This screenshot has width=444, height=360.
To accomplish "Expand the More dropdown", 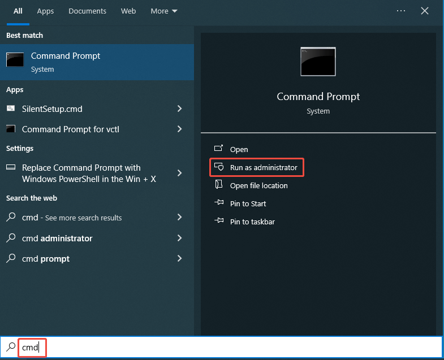I will 164,11.
